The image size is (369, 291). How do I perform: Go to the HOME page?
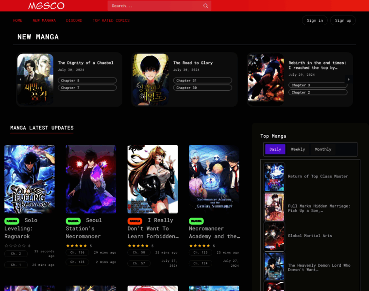click(17, 20)
